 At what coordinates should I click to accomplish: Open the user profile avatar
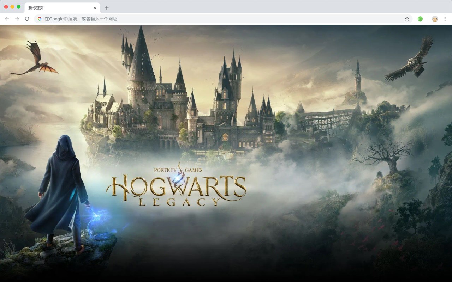pyautogui.click(x=435, y=19)
